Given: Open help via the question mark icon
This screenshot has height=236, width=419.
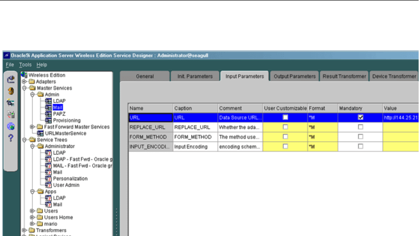Looking at the screenshot, I should tap(11, 138).
